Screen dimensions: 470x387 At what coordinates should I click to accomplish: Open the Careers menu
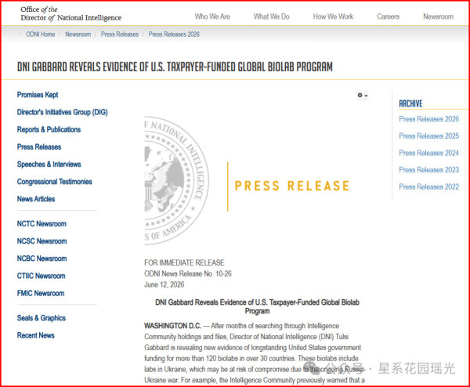[389, 16]
